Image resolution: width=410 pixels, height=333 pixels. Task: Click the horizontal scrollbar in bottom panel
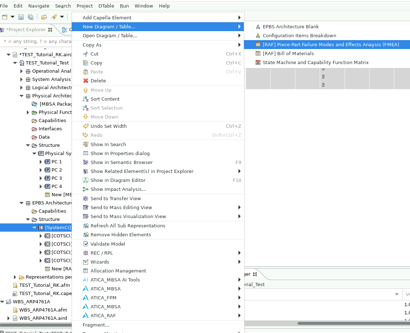coord(353,323)
